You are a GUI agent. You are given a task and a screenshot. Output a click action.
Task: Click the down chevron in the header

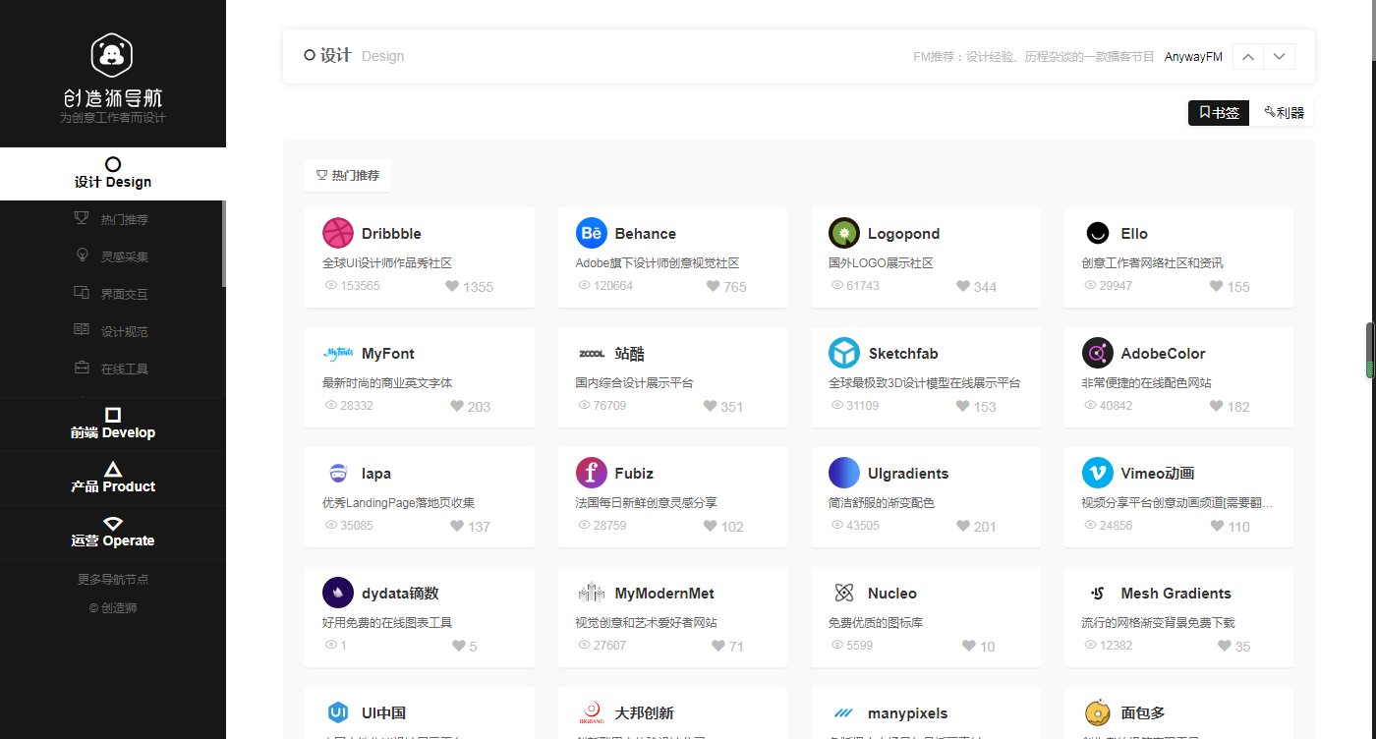(1279, 56)
